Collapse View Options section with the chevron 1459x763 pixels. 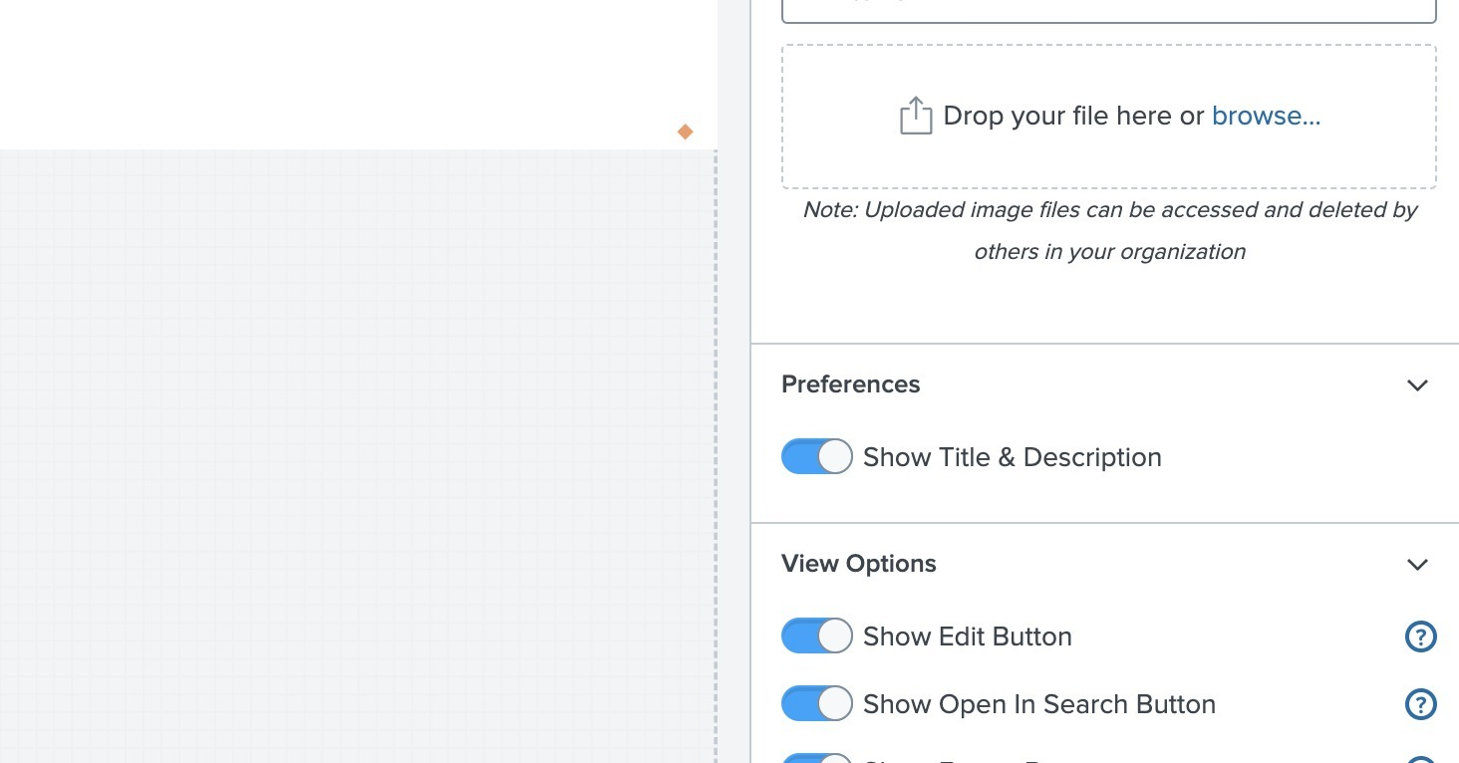point(1416,565)
